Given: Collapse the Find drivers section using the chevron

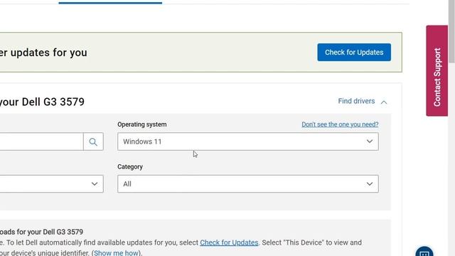Looking at the screenshot, I should (x=384, y=102).
